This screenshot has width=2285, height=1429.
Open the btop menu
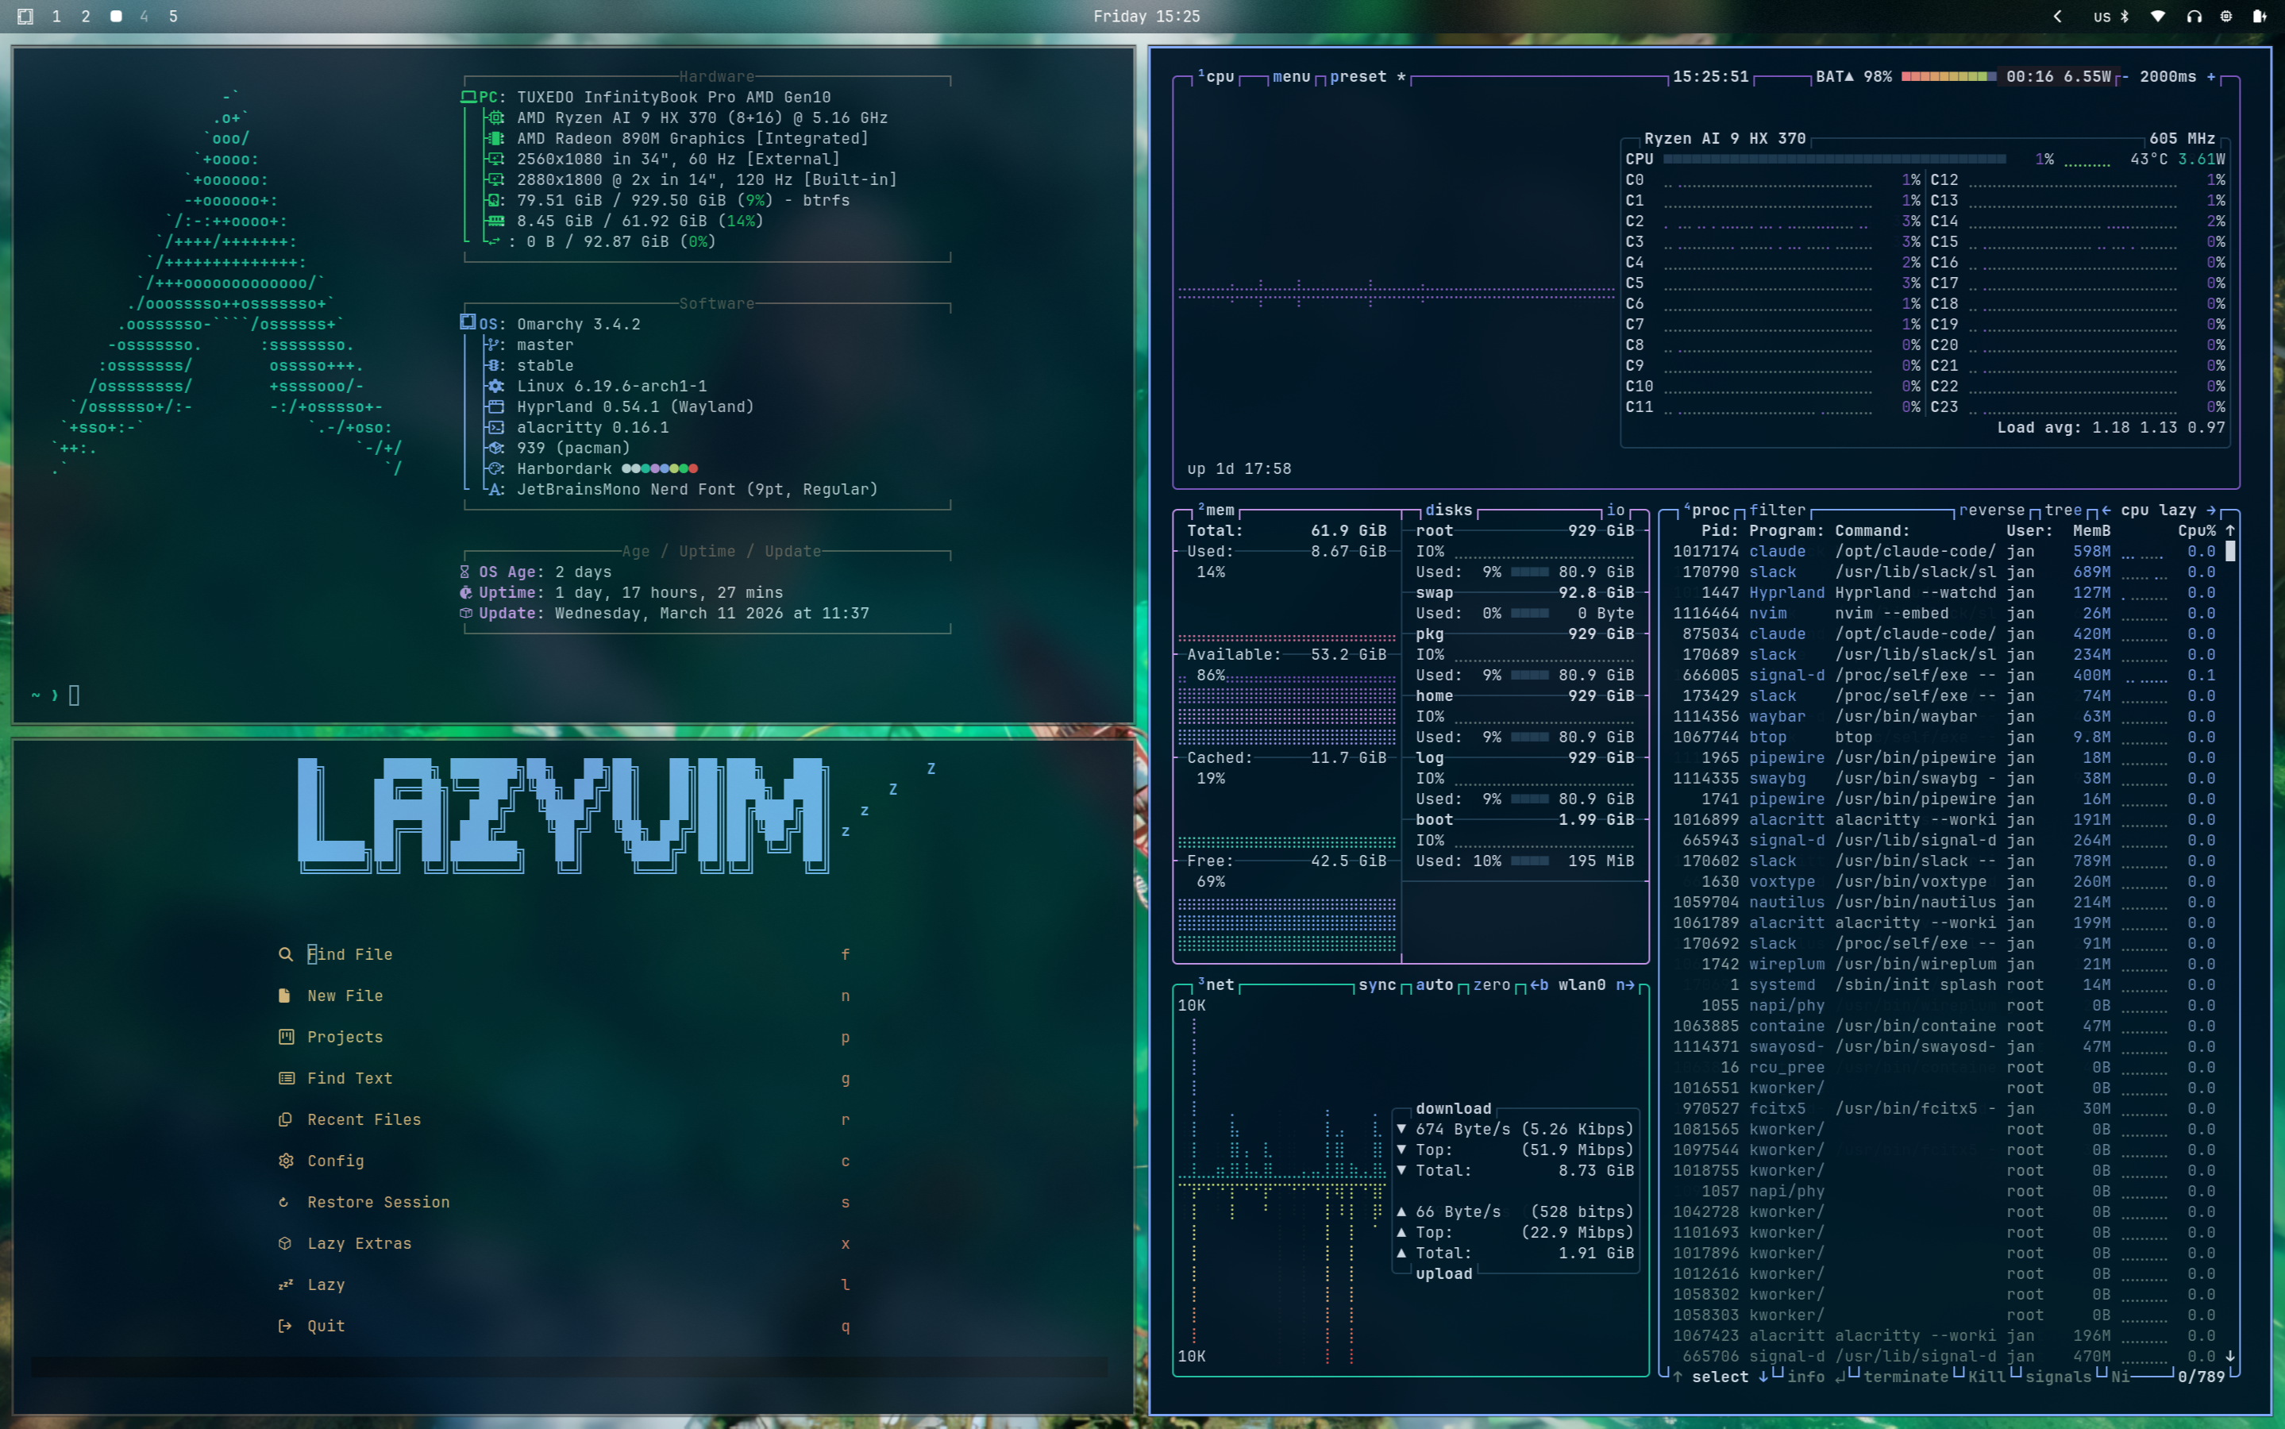click(x=1292, y=76)
